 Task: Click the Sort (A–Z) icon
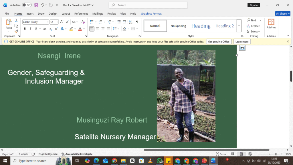point(131,22)
